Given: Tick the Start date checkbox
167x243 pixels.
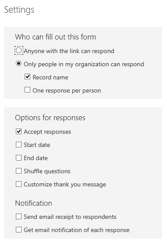Looking at the screenshot, I should tap(18, 145).
